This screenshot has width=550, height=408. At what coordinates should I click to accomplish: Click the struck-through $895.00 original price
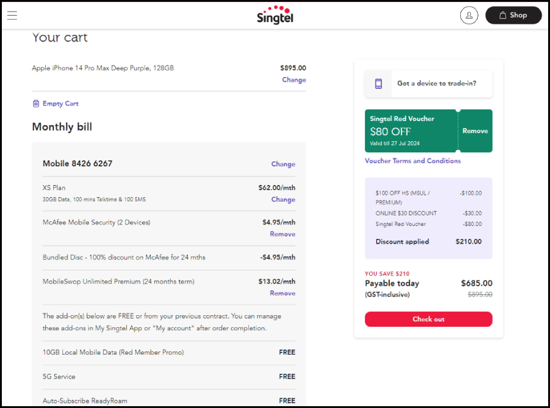(x=480, y=294)
